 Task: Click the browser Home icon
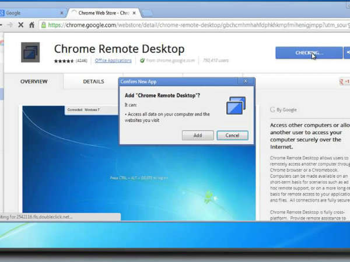[x=32, y=25]
